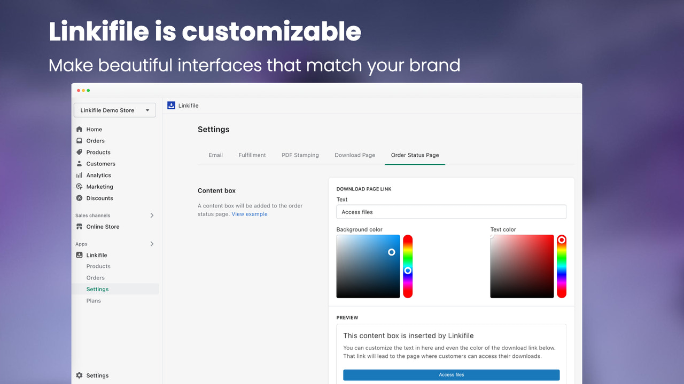Click the Products tag icon
Viewport: 684px width, 384px height.
pyautogui.click(x=80, y=152)
